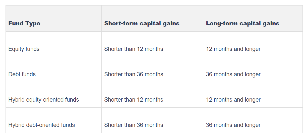Click Equity funds long-term 12 months cell
Viewport: 307px width, 138px height.
pos(233,49)
